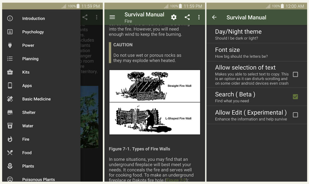The height and width of the screenshot is (184, 309).
Task: Click the Shelter store icon
Action: tap(10, 112)
